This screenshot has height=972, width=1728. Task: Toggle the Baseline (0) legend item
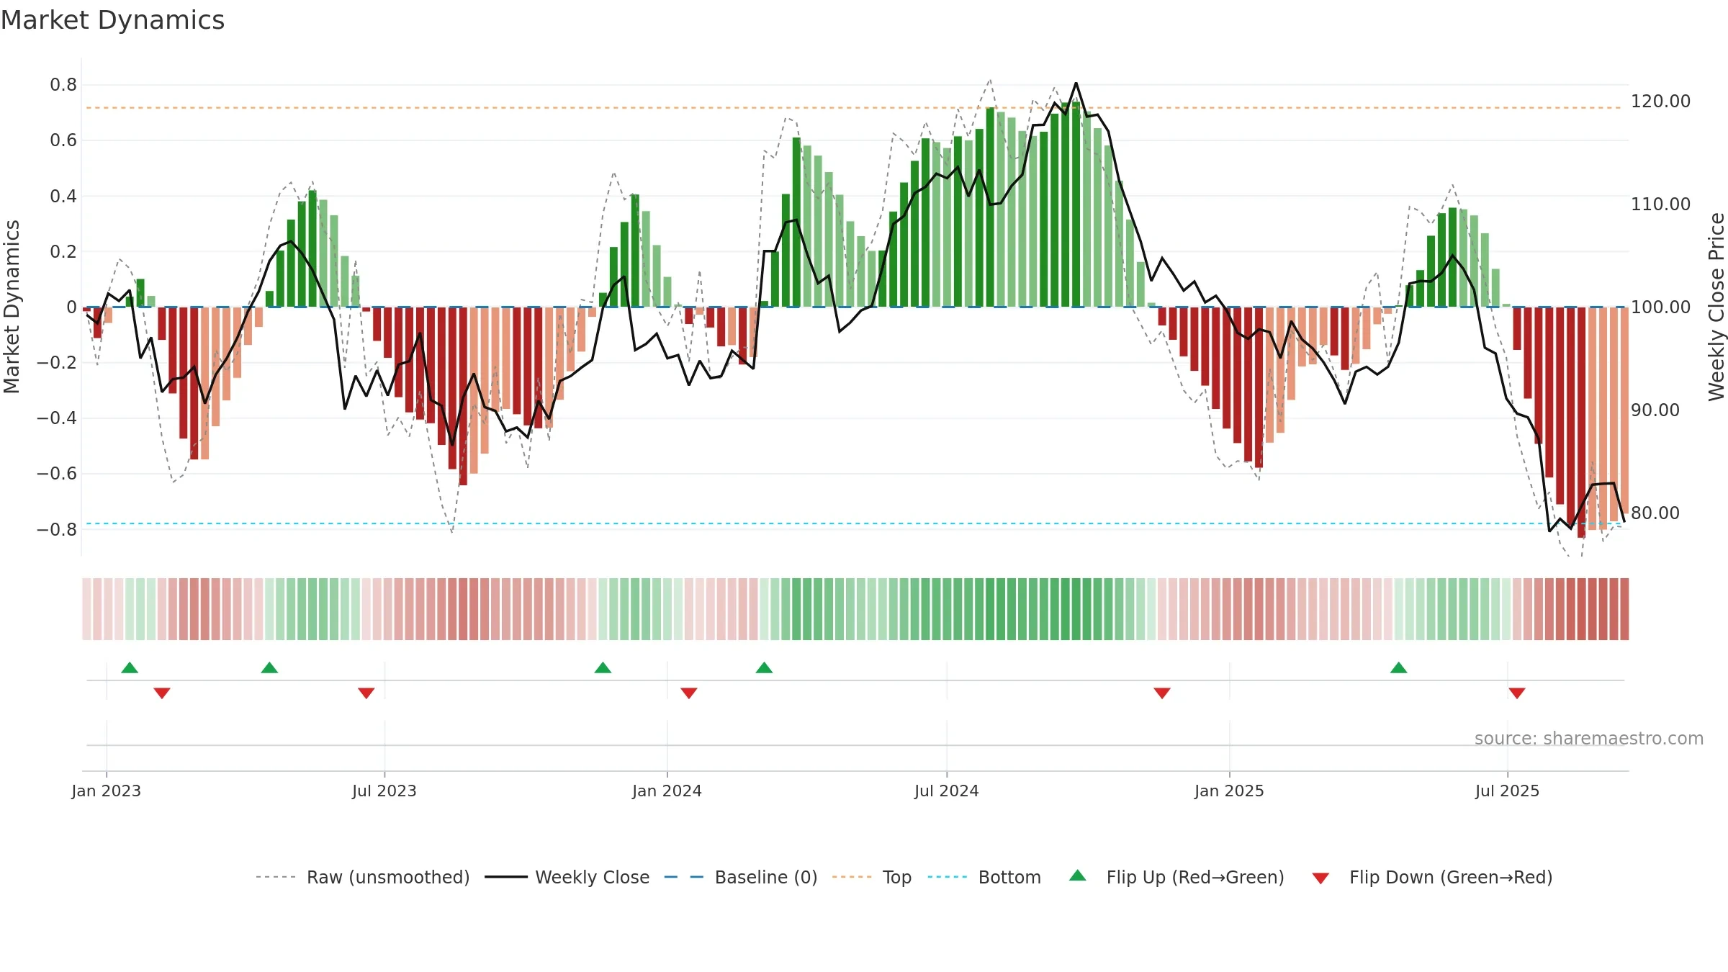point(740,877)
